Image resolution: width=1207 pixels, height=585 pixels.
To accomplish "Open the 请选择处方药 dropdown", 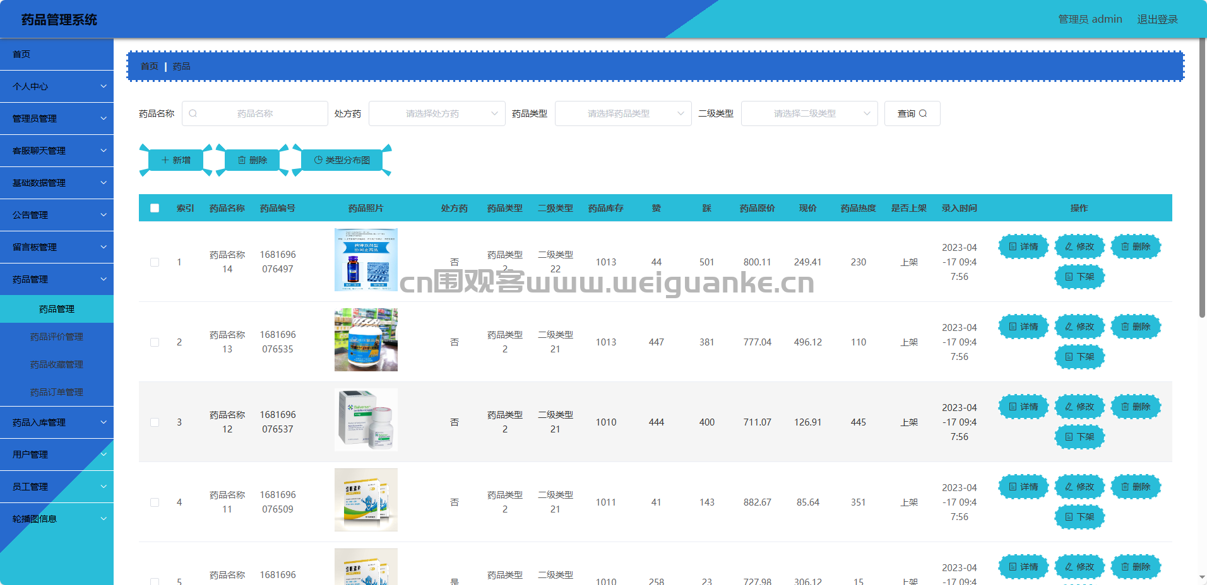I will coord(437,113).
